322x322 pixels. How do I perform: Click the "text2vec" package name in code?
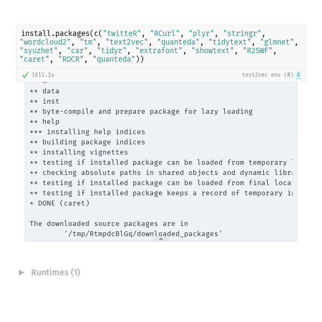coord(127,42)
